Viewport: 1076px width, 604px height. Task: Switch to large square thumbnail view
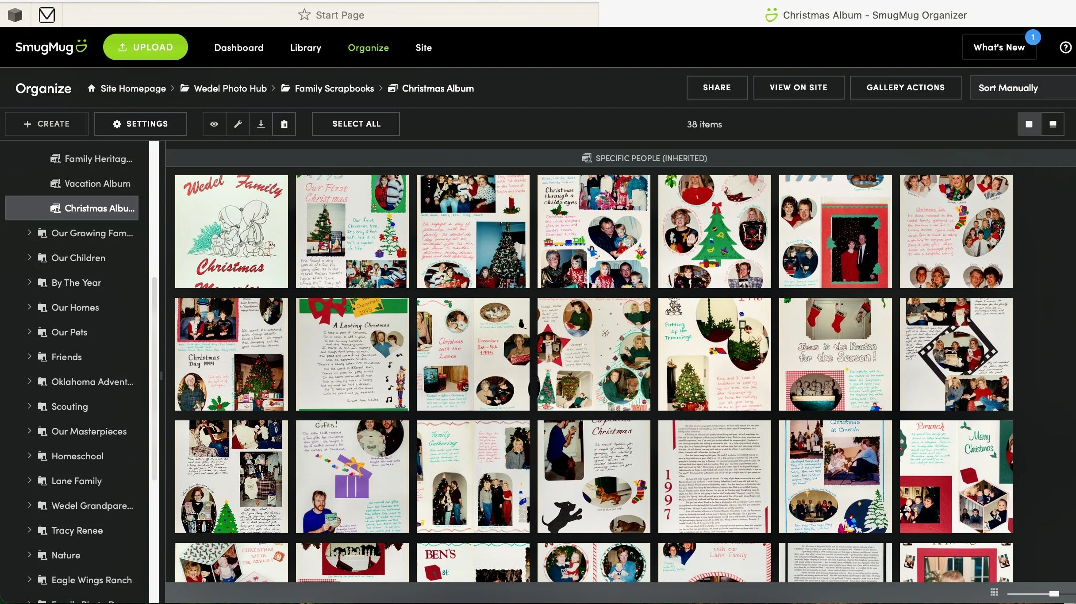tap(1029, 124)
